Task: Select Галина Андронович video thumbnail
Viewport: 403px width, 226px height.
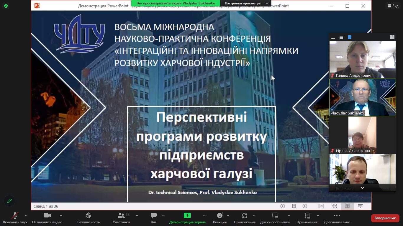Action: click(x=363, y=60)
